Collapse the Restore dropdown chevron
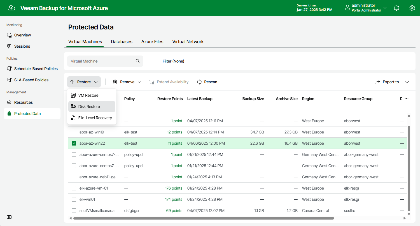 click(x=96, y=82)
